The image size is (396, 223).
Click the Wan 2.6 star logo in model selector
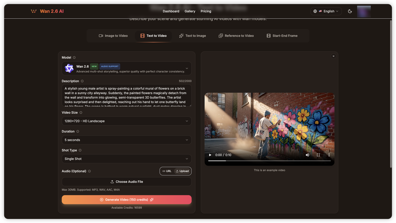tap(69, 68)
